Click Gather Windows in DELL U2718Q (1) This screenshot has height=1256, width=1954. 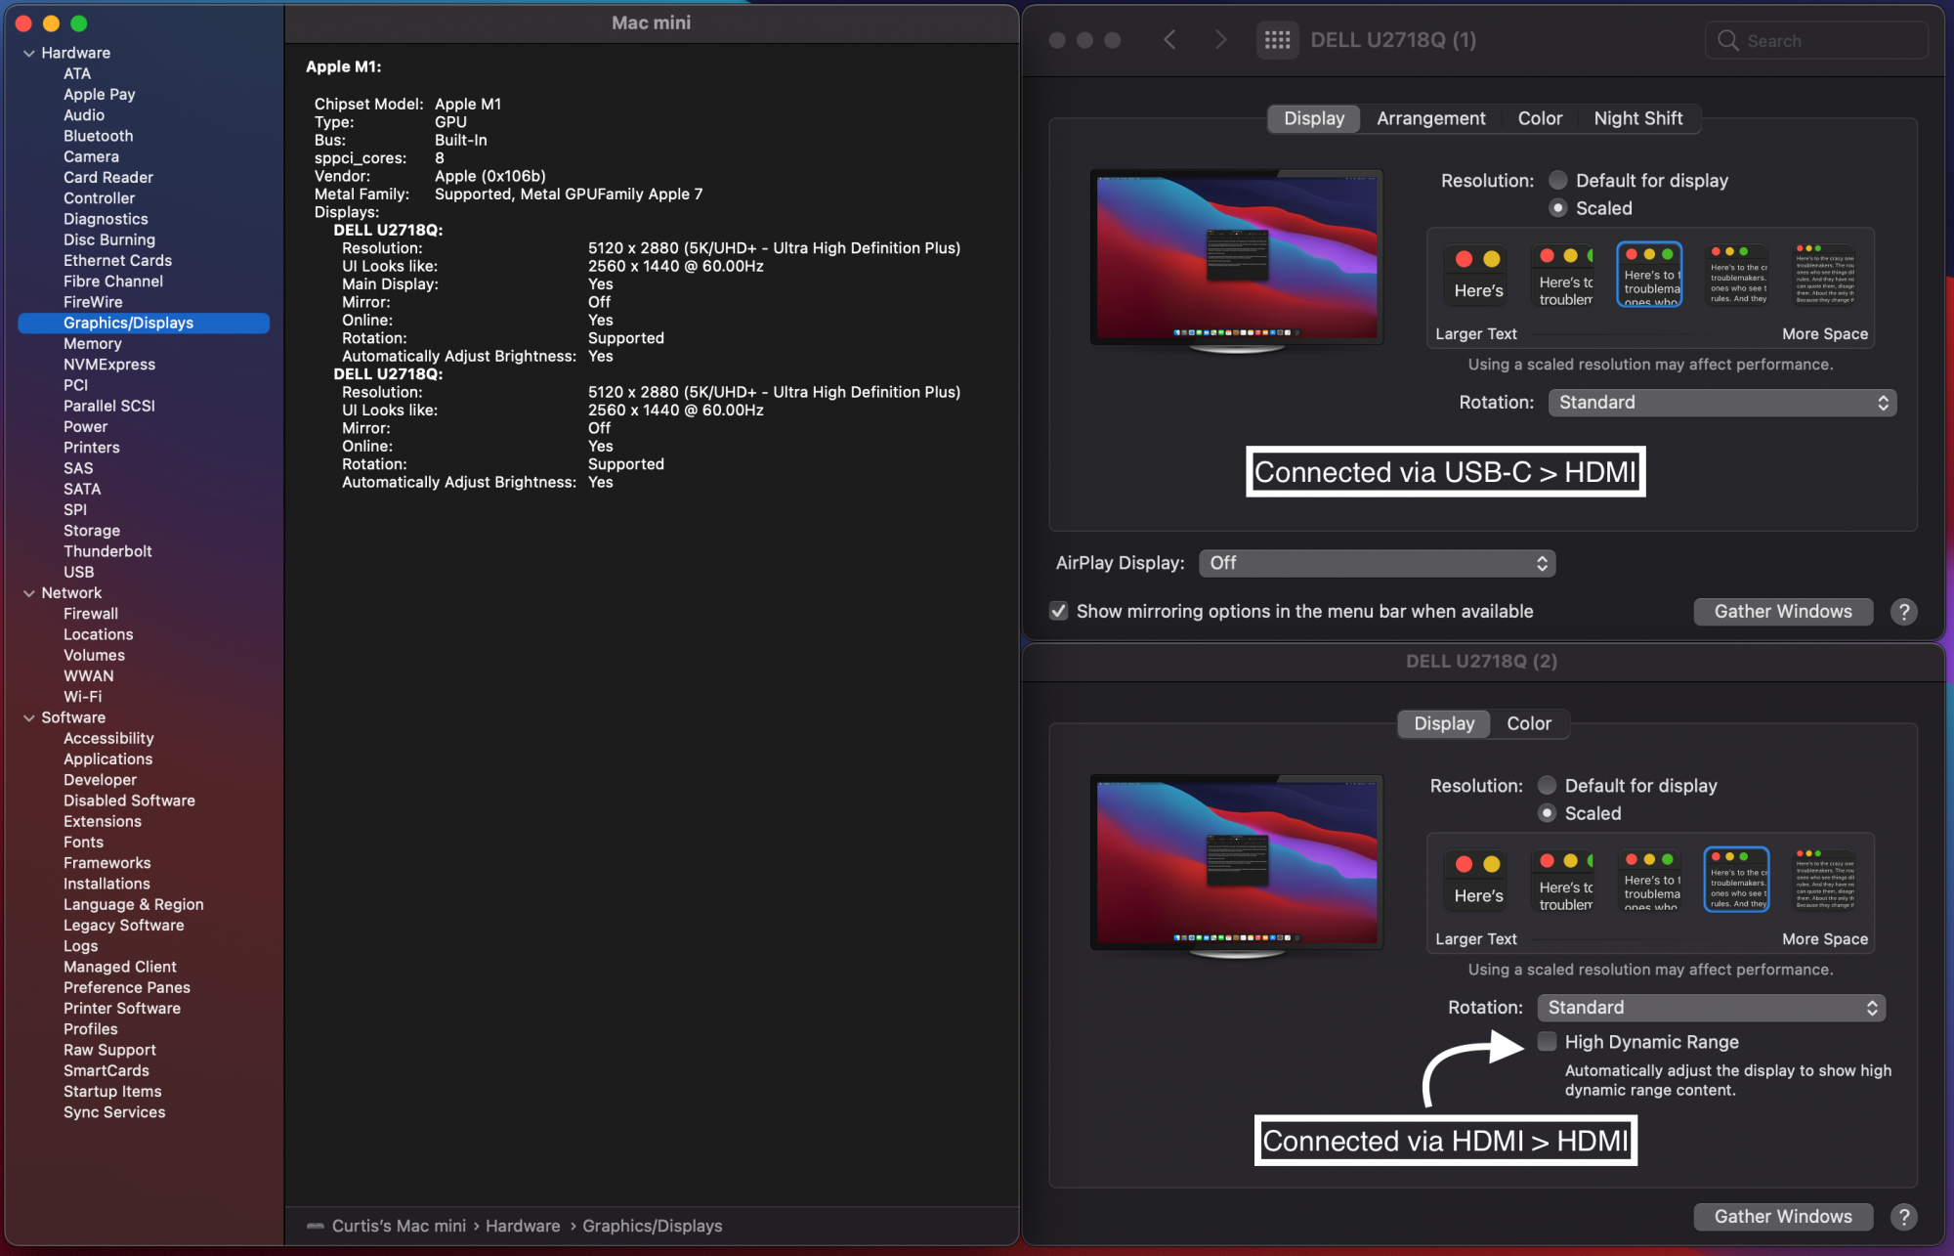click(1782, 612)
